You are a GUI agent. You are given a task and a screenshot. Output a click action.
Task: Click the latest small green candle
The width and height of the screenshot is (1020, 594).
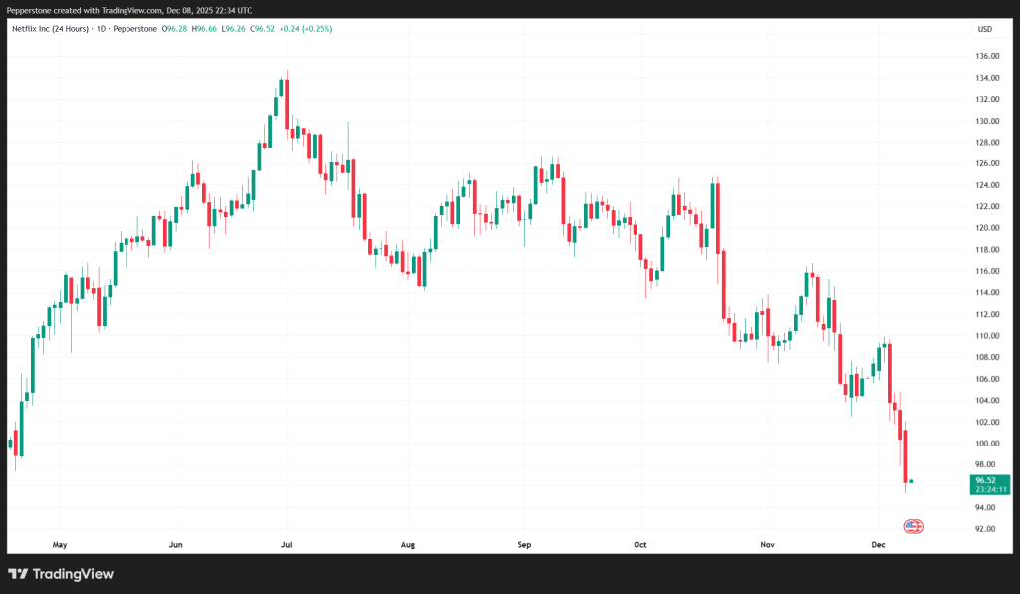911,481
